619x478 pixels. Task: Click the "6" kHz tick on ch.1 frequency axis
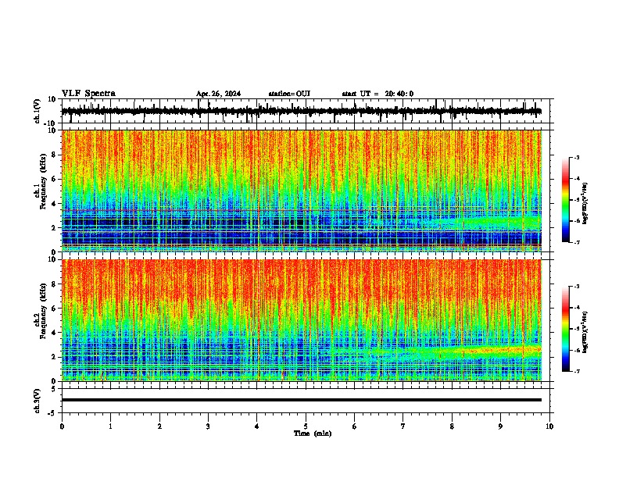click(x=55, y=179)
